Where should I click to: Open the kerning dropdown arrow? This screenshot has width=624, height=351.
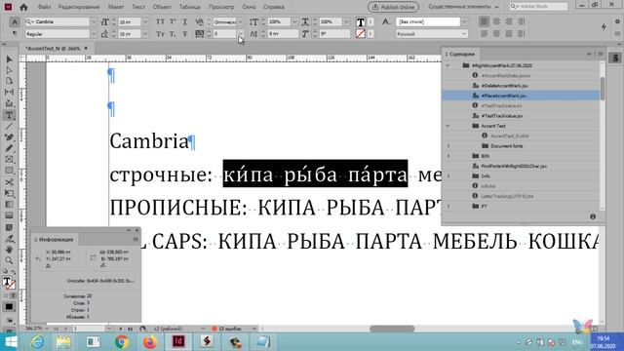[241, 21]
